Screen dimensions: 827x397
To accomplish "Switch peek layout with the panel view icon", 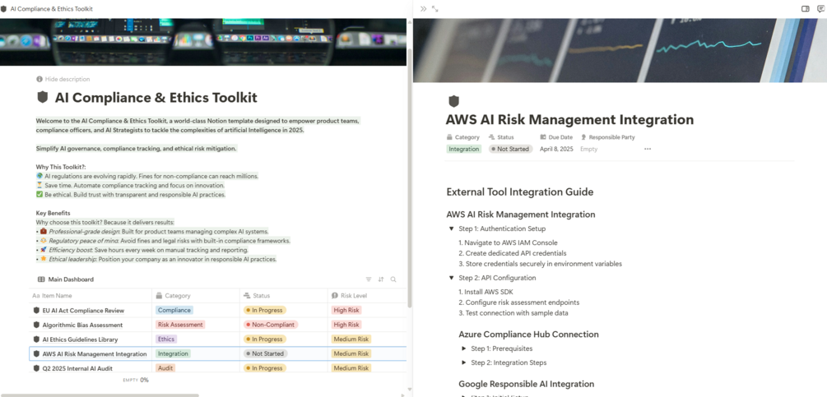I will pos(806,9).
